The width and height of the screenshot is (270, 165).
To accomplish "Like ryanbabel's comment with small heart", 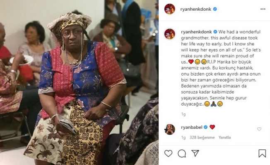I will pos(259,129).
